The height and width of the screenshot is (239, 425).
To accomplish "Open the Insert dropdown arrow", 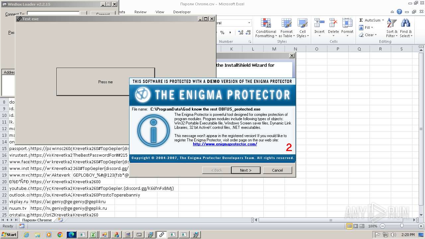I will 319,36.
